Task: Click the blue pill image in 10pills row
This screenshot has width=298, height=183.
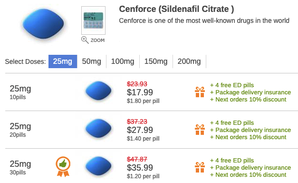Action: [98, 91]
